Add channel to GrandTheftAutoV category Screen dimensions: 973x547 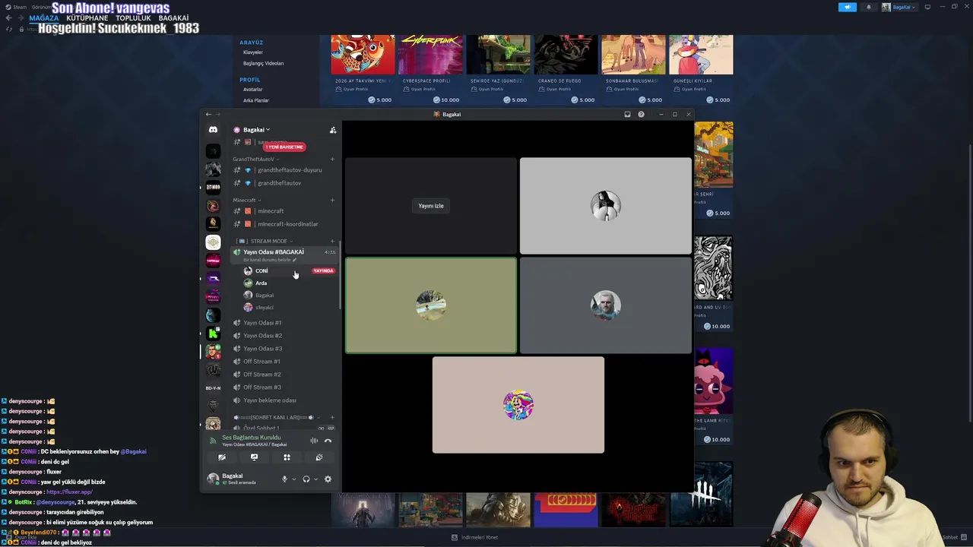332,160
